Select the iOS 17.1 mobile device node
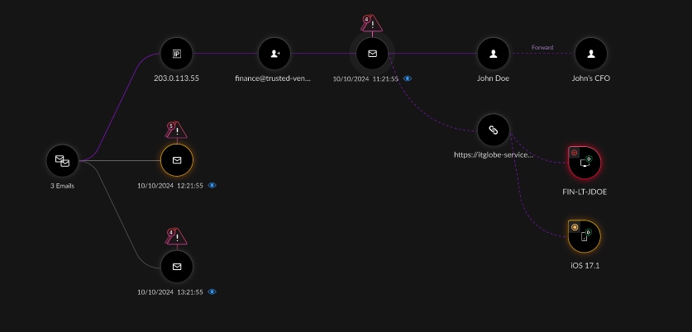The width and height of the screenshot is (692, 332). click(585, 237)
